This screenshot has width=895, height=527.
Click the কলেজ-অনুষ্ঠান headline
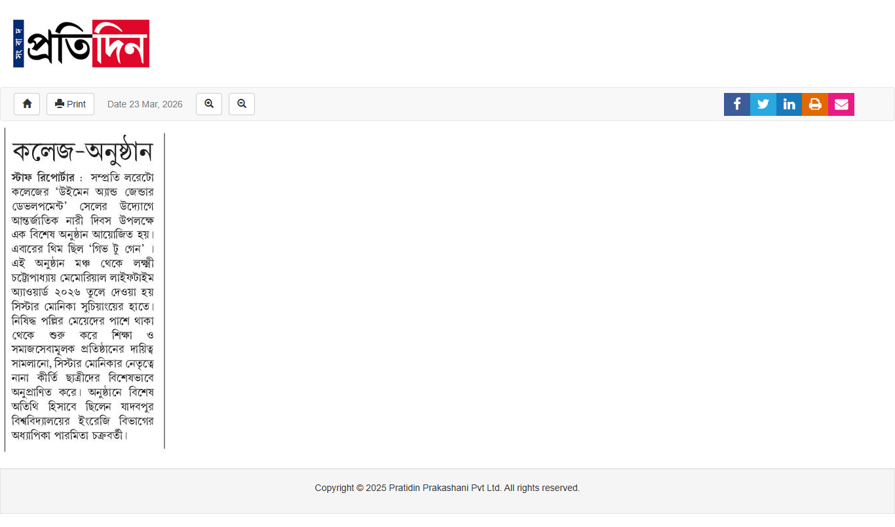click(83, 152)
